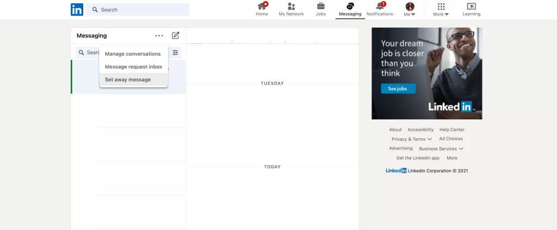This screenshot has width=557, height=230.
Task: Click the See jobs ad button
Action: tap(398, 88)
